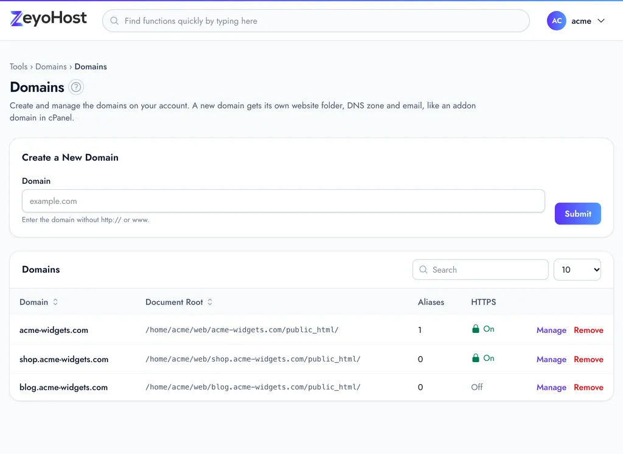
Task: Click the HTTPS On text for acme-widgets.com
Action: tap(489, 329)
